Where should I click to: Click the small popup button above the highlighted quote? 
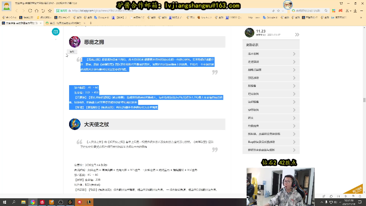pyautogui.click(x=72, y=52)
